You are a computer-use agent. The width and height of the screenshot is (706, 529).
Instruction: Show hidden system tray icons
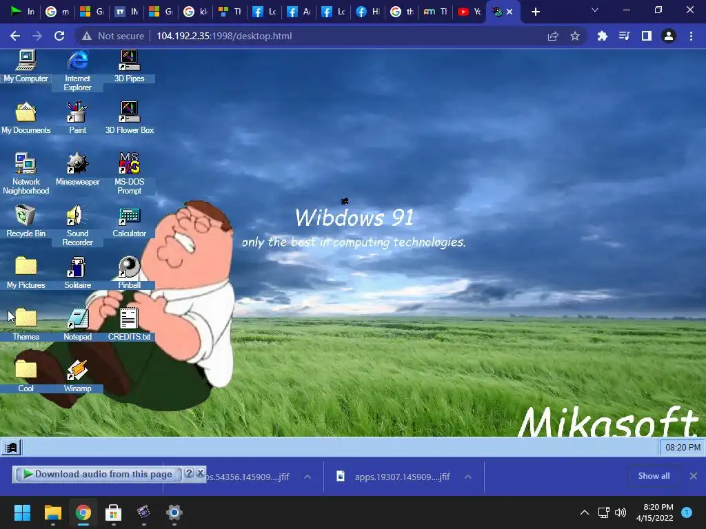pyautogui.click(x=585, y=512)
